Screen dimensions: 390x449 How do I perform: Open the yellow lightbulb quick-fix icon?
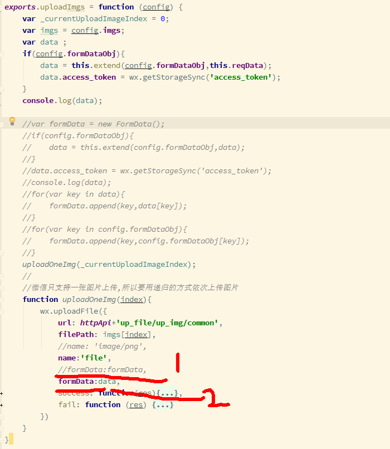pyautogui.click(x=12, y=121)
